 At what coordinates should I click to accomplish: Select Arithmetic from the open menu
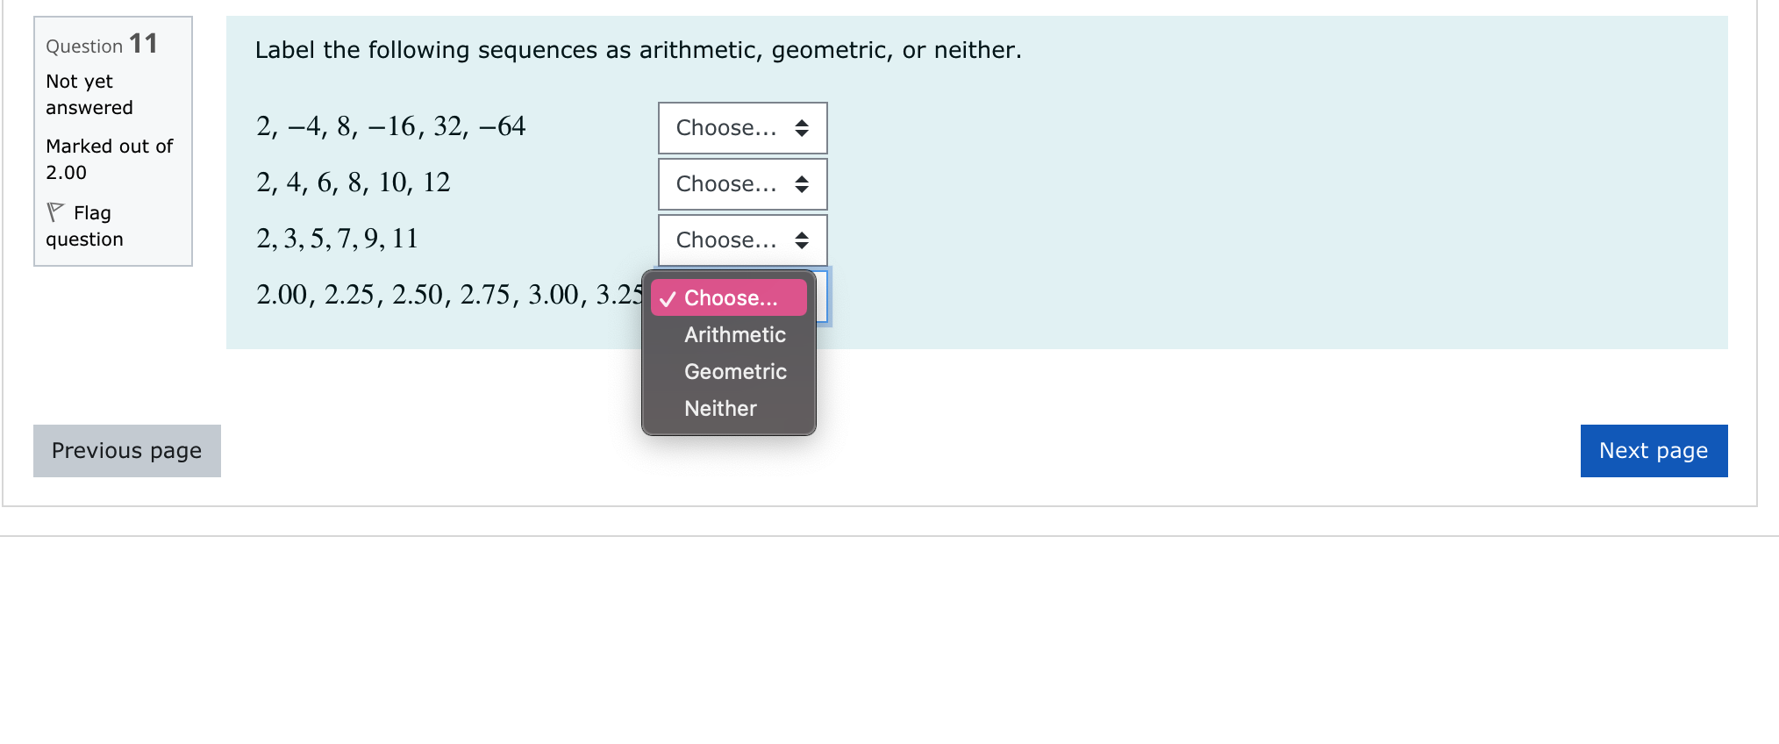734,335
